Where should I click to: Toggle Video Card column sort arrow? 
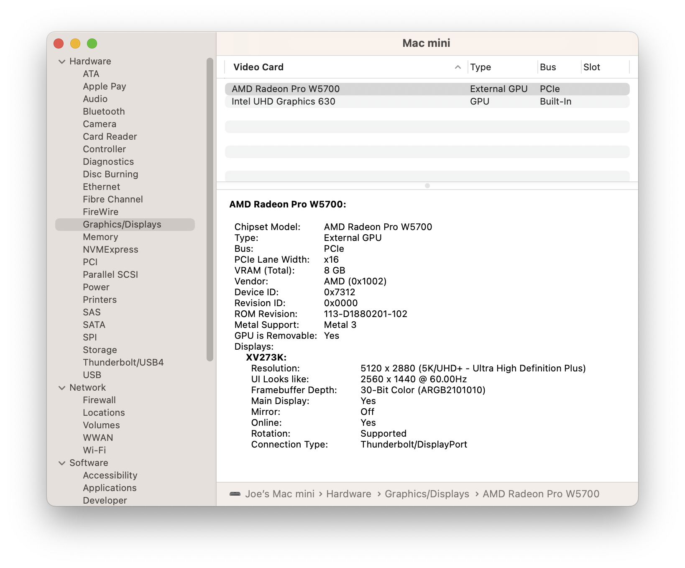[x=458, y=67]
